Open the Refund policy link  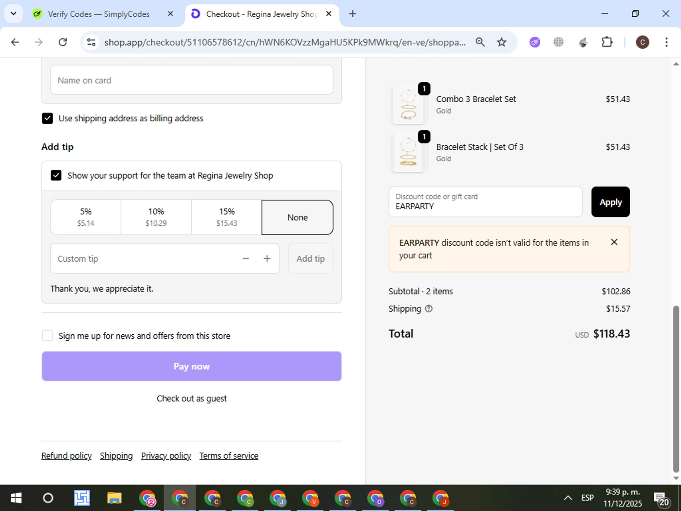[66, 456]
